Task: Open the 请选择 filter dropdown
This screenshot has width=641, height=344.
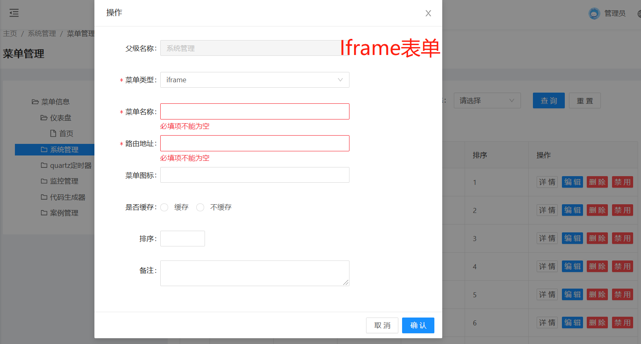Action: point(487,100)
